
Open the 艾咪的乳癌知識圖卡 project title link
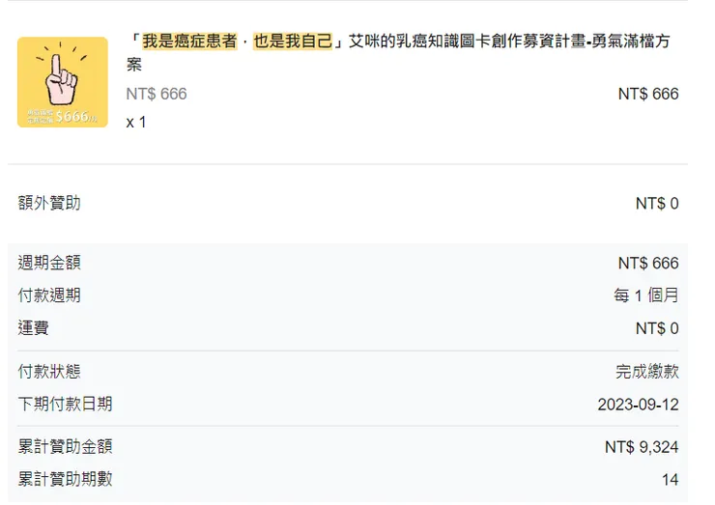point(400,42)
